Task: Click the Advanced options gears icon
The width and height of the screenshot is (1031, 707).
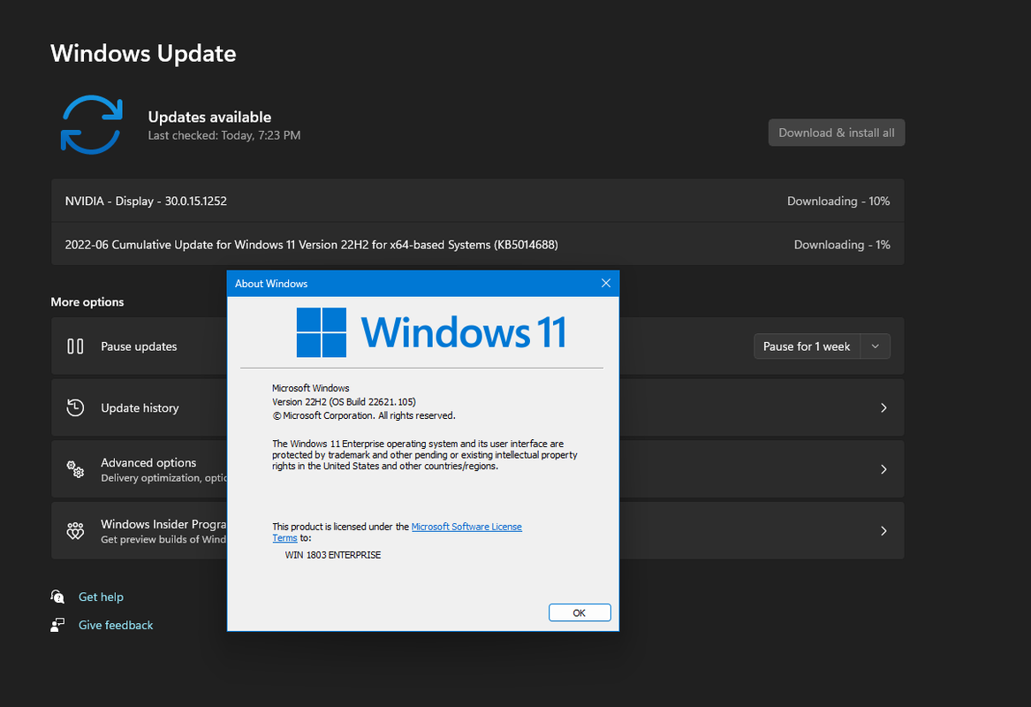Action: [76, 469]
